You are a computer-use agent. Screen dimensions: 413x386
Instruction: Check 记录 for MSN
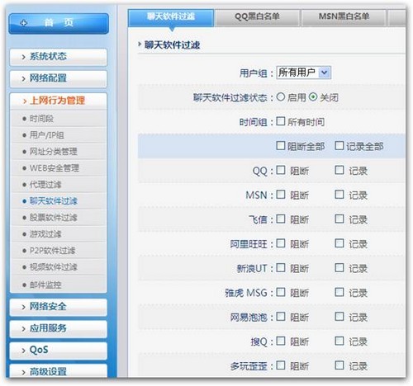pos(339,195)
